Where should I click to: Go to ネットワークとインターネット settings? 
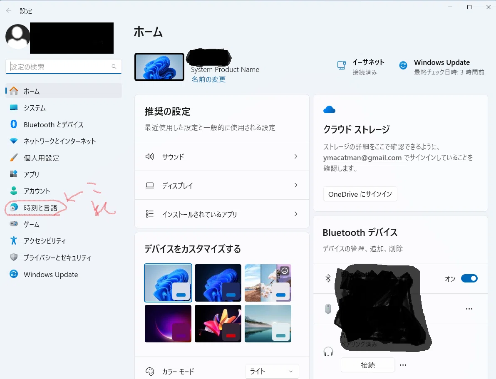point(64,141)
